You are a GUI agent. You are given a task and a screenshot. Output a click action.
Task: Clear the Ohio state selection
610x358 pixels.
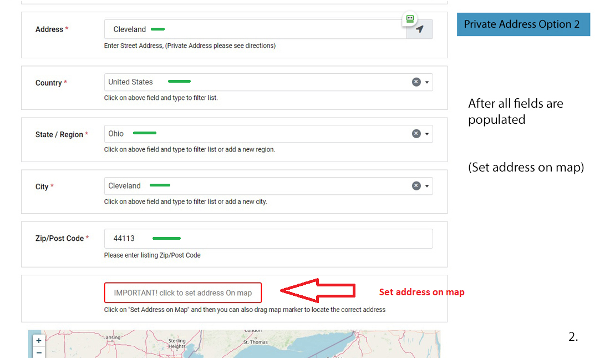416,134
